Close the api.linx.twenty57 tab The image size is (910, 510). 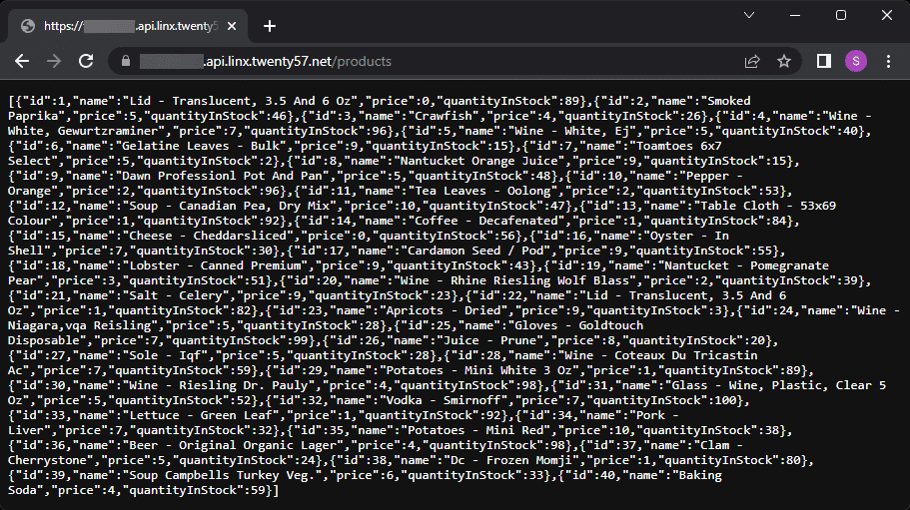click(232, 26)
